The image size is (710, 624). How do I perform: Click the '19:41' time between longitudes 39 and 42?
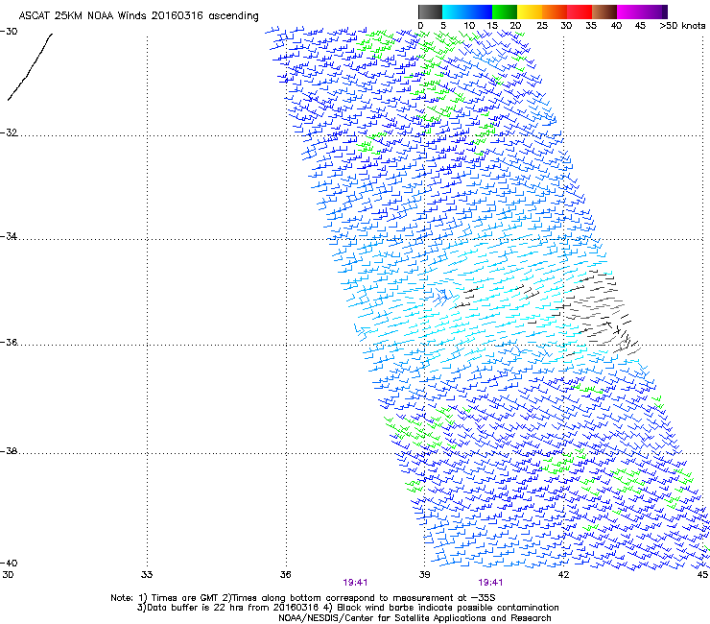pos(490,583)
